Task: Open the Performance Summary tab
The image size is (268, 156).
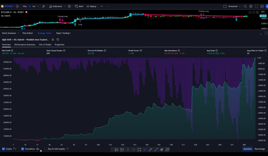Action: 25,45
